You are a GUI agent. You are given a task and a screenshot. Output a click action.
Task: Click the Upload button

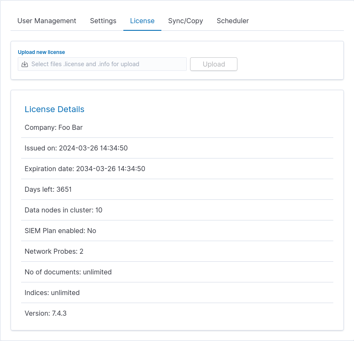[x=214, y=64]
